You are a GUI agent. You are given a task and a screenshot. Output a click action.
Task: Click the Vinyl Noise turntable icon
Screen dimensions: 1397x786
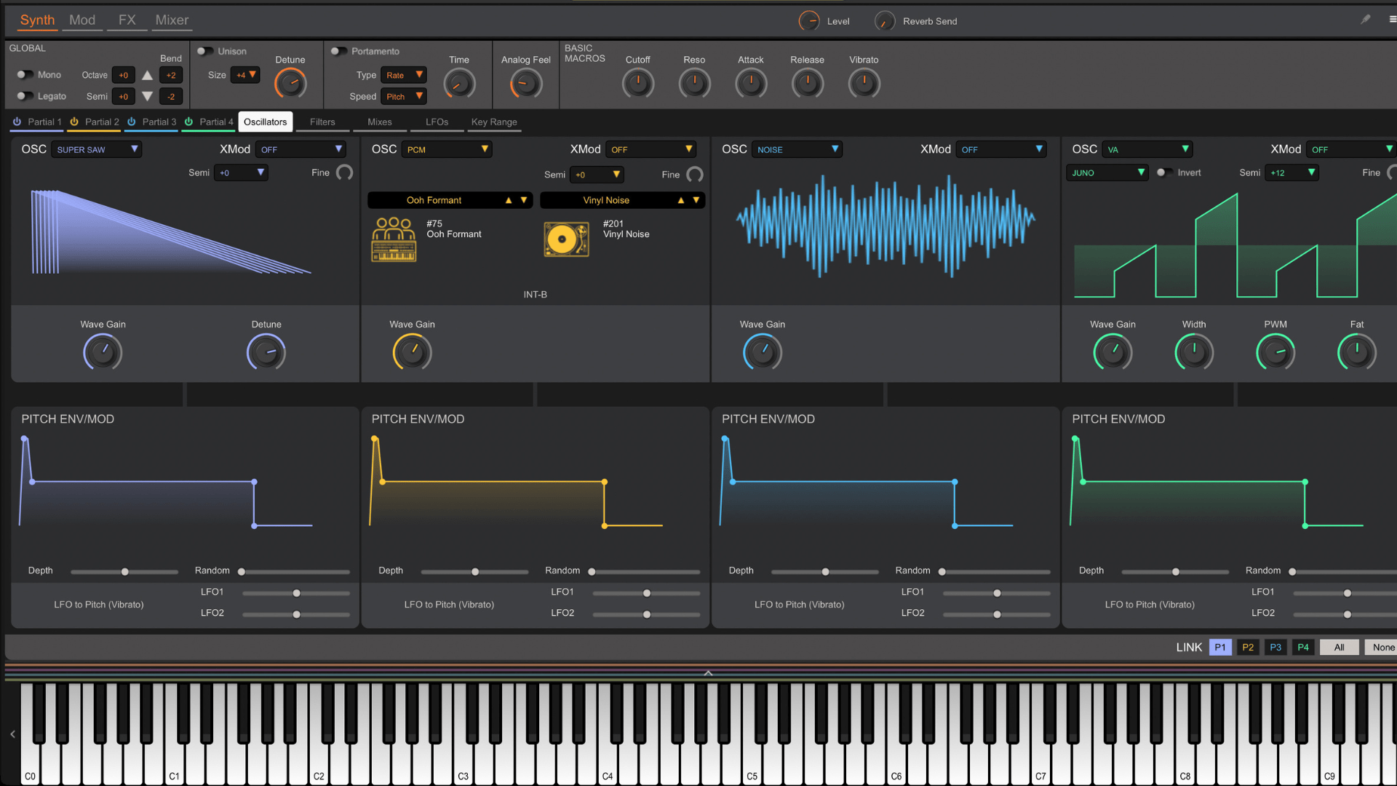pos(566,239)
